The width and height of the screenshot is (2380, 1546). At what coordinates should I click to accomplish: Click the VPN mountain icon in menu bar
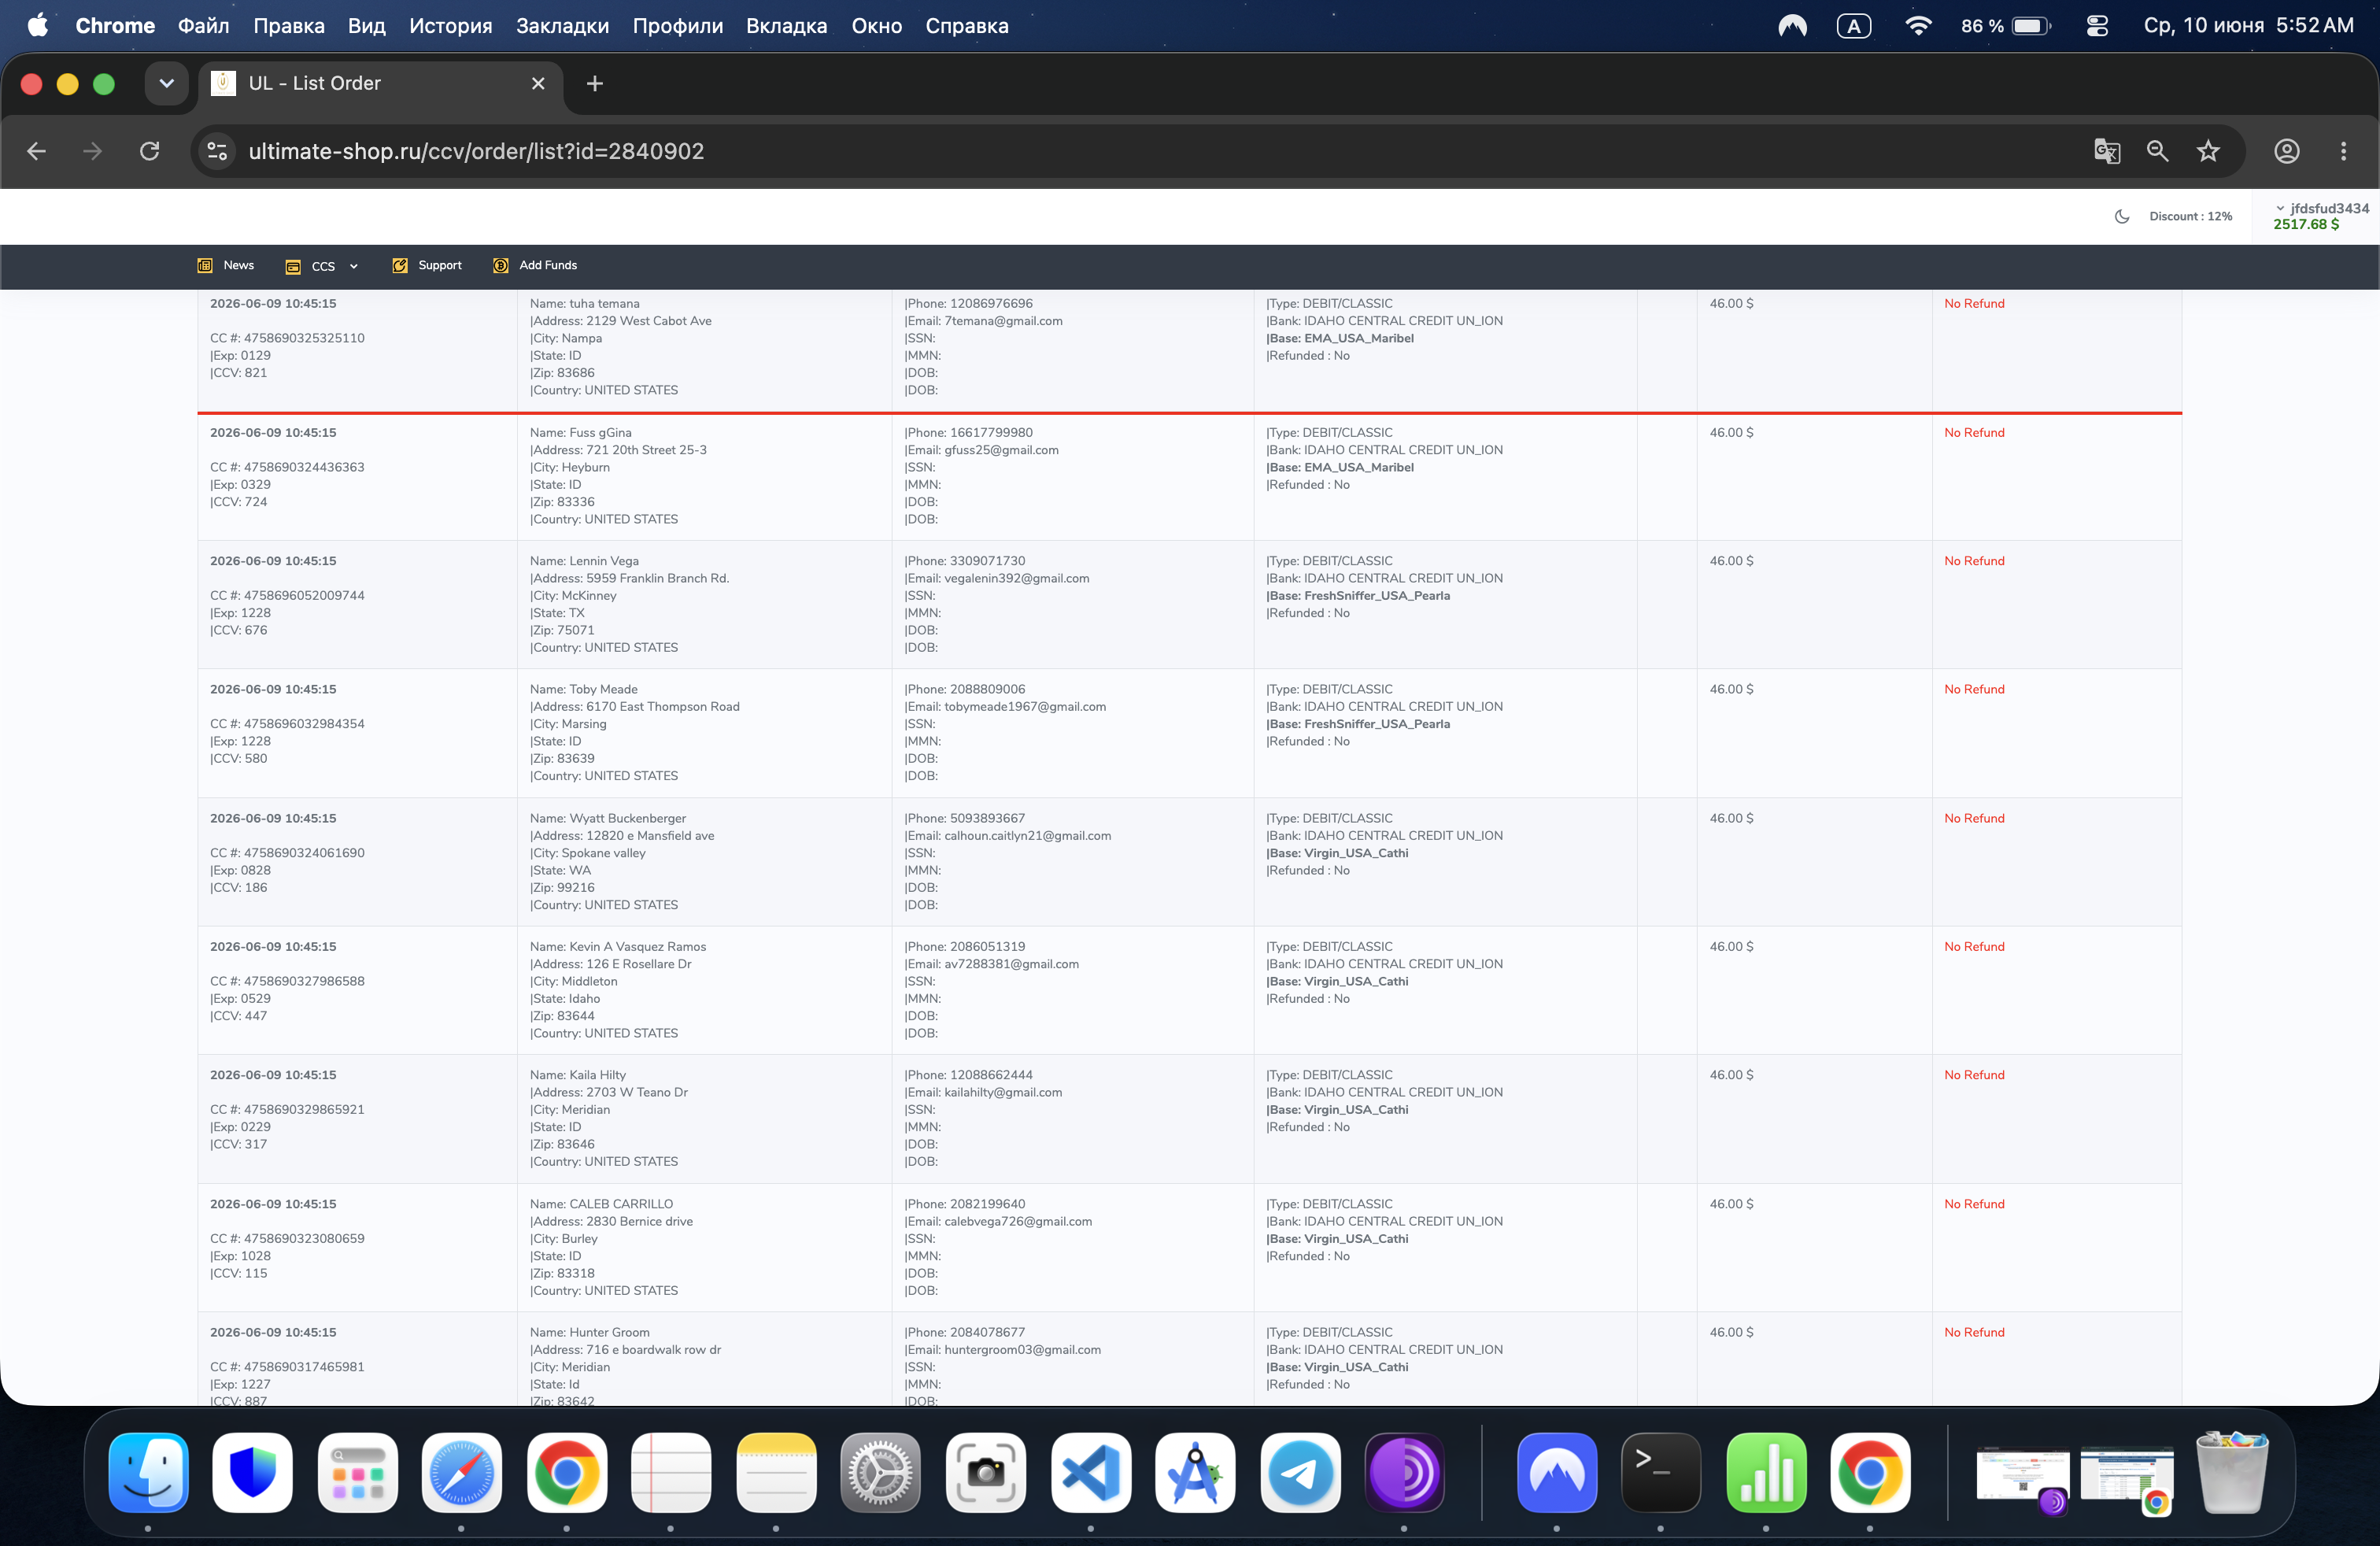coord(1792,26)
